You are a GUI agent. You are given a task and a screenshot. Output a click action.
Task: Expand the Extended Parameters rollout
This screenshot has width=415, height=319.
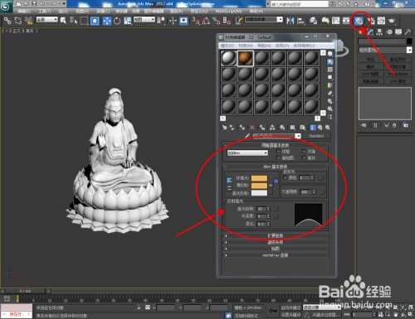tap(276, 235)
